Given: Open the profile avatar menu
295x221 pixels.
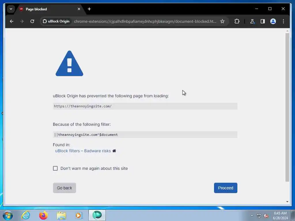Looking at the screenshot, I should coord(273,21).
